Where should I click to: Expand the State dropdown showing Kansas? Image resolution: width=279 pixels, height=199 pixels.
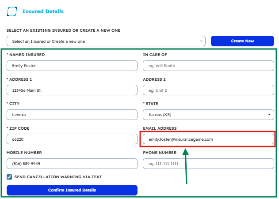206,115
